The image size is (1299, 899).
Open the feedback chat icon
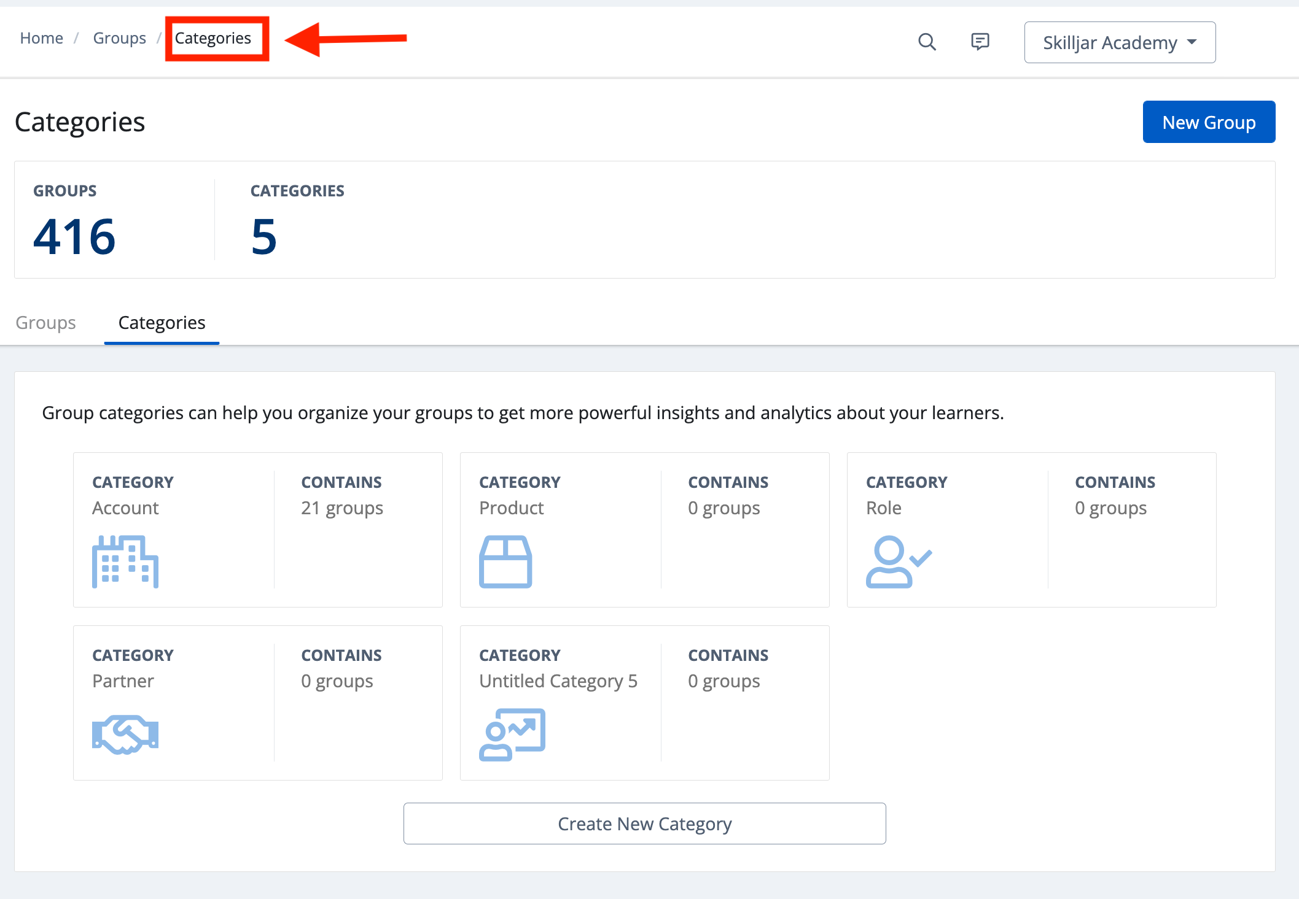980,42
